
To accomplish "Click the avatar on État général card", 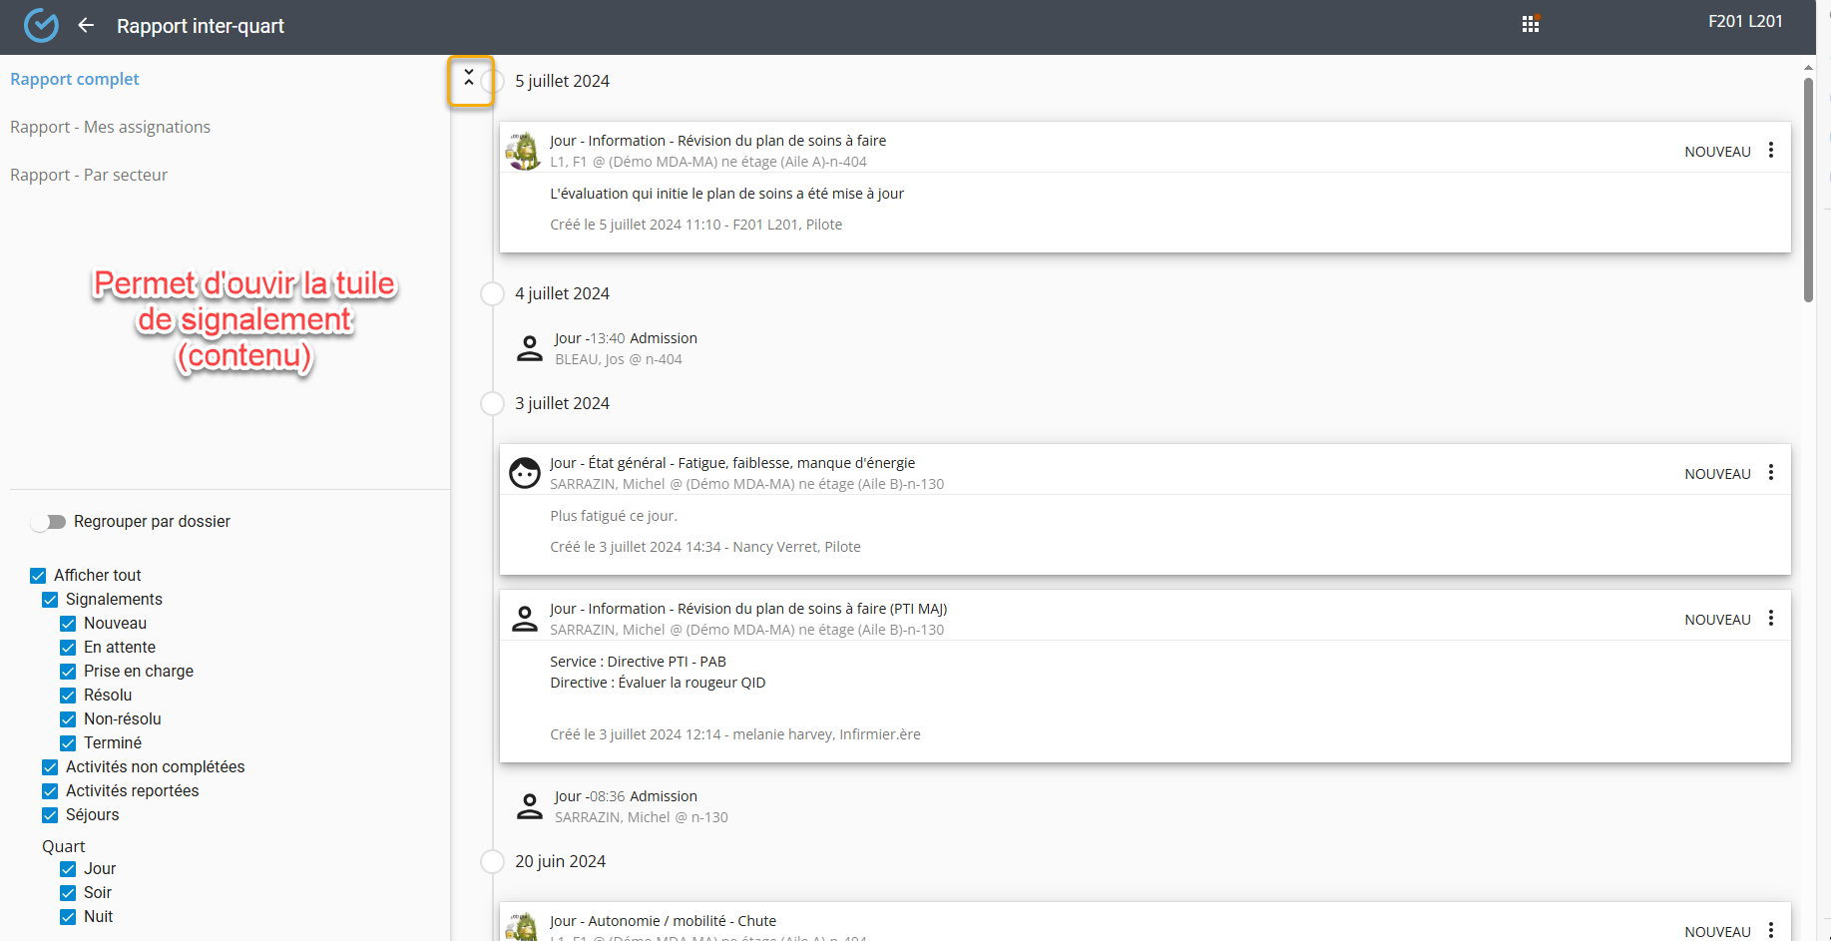I will pyautogui.click(x=524, y=473).
